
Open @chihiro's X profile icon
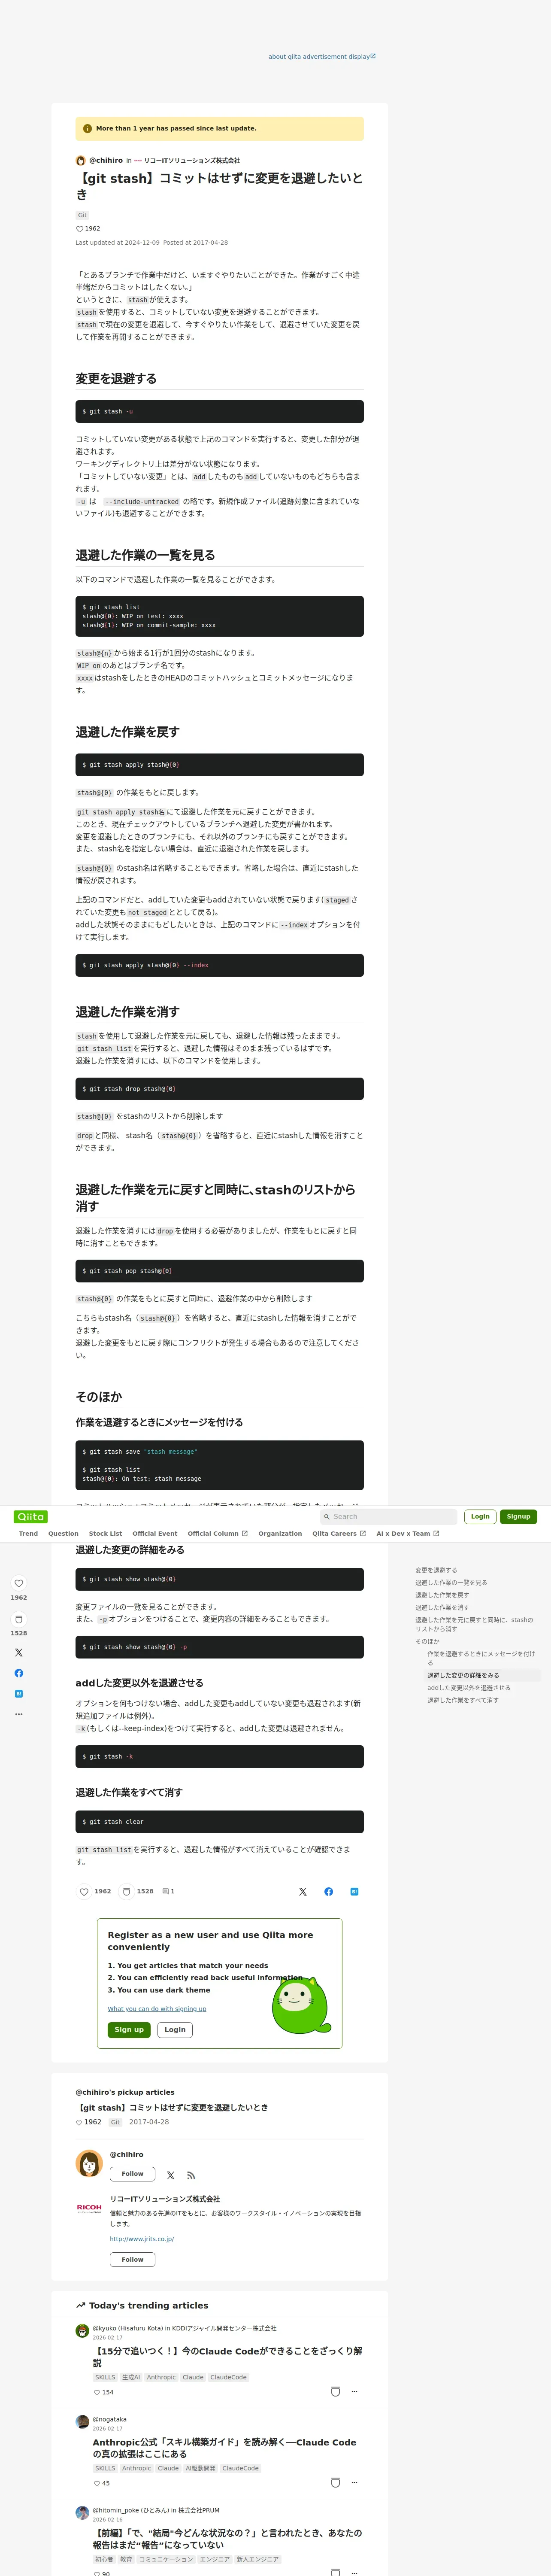click(171, 2175)
